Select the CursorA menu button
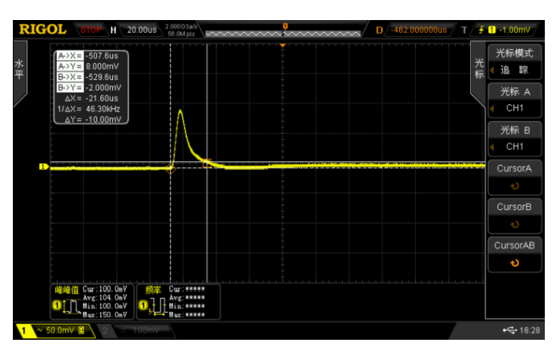Viewport: 552px width, 347px height. tap(514, 169)
